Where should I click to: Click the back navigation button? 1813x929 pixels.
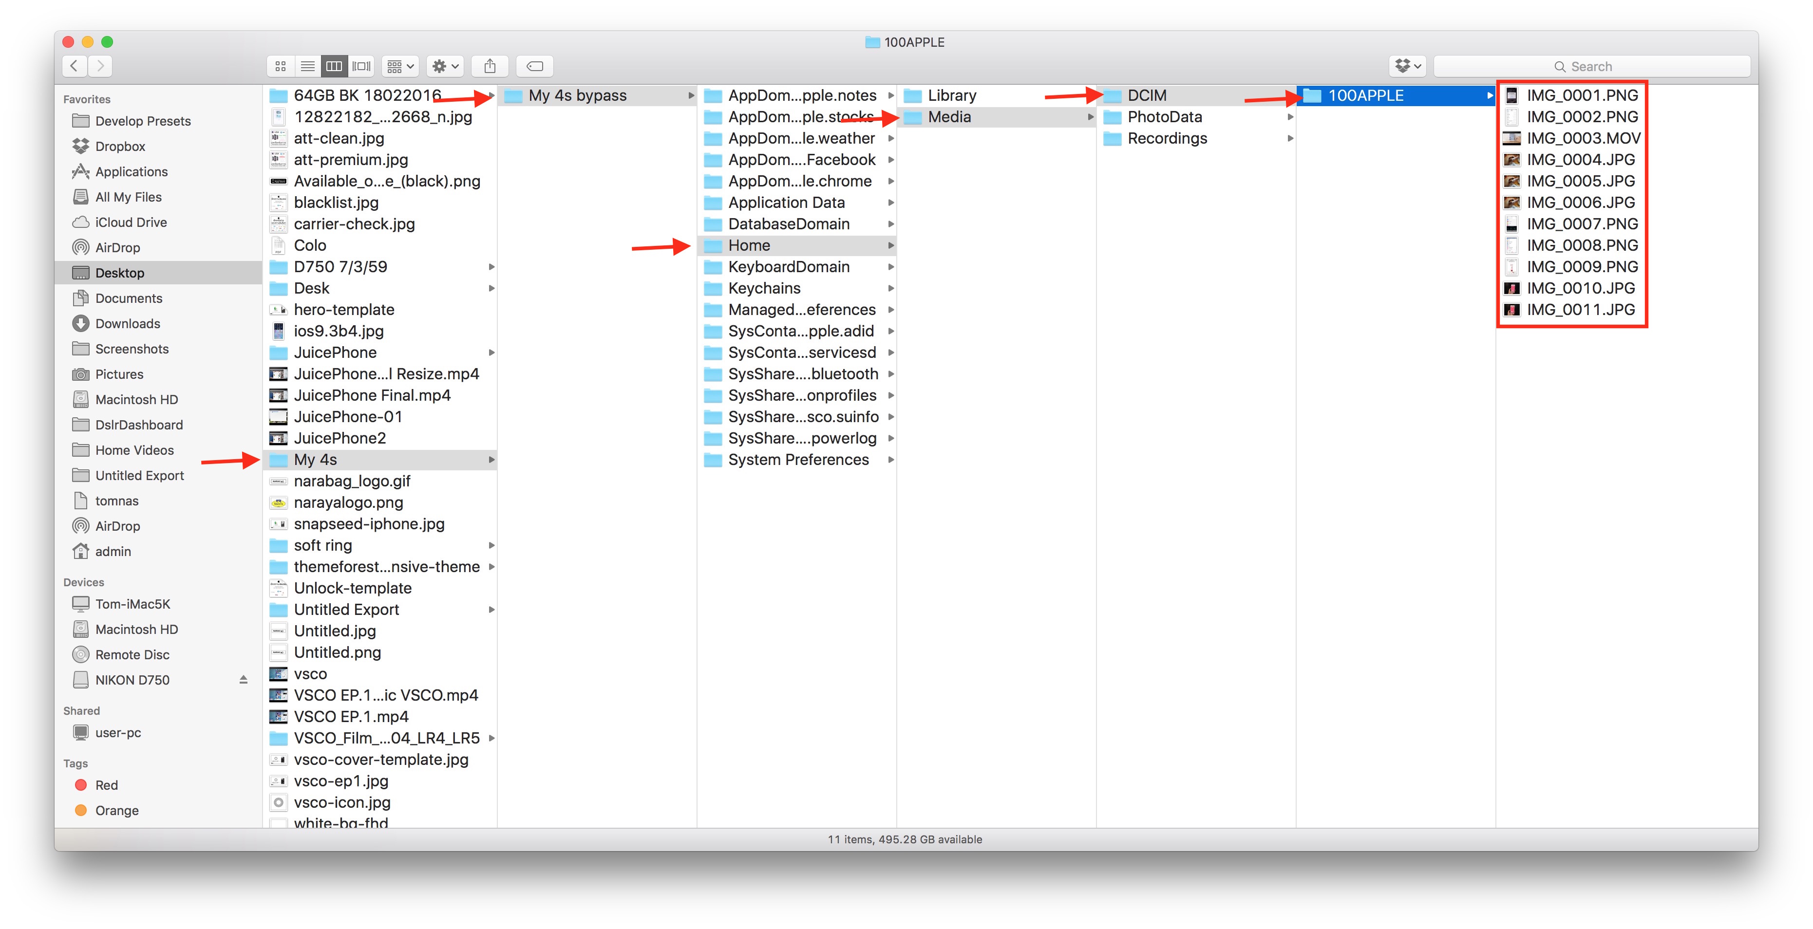point(75,65)
